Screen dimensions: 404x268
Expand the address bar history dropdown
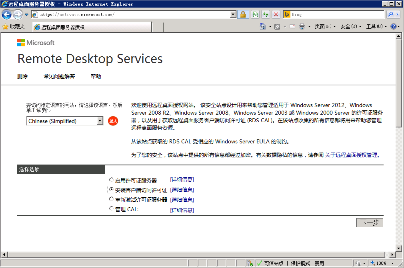[x=233, y=14]
